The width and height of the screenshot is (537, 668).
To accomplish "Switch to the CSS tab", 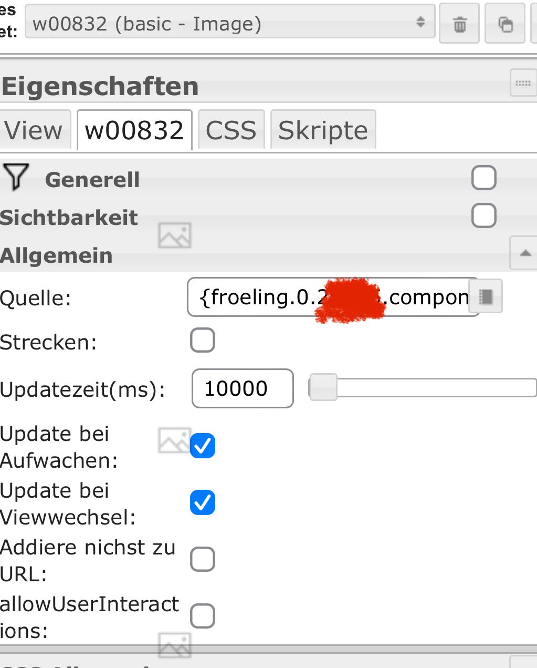I will 231,130.
